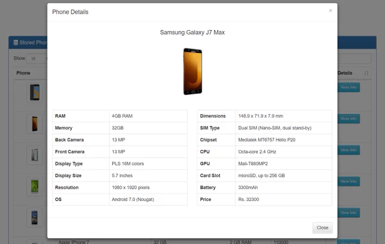
Task: Select the Octa-core 2.4 GHz value
Action: pos(257,152)
